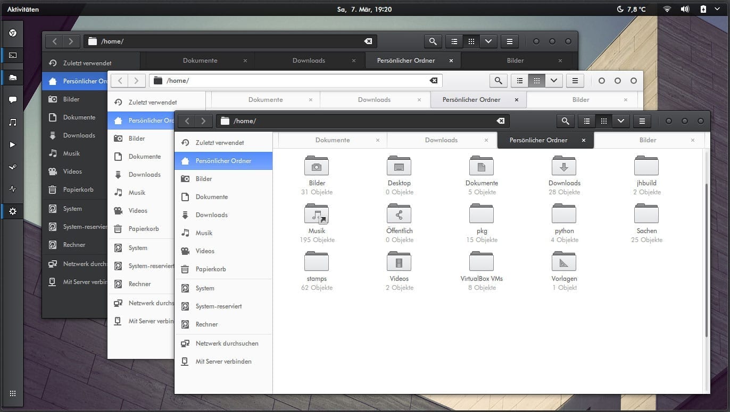The height and width of the screenshot is (412, 730).
Task: Switch to Bilder tab in front window
Action: tap(648, 140)
